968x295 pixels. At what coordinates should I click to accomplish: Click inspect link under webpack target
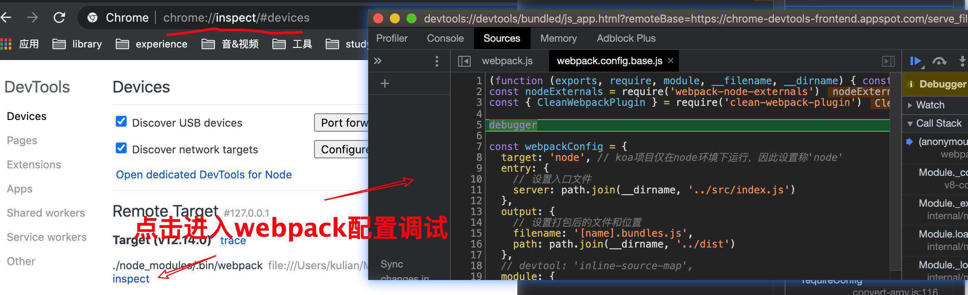pos(131,279)
